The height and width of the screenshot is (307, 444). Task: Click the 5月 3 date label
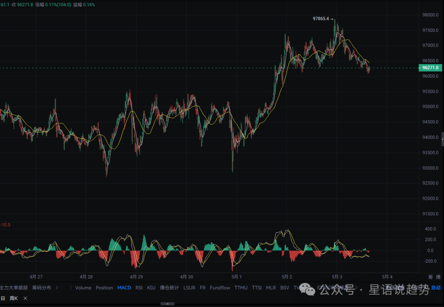(337, 277)
